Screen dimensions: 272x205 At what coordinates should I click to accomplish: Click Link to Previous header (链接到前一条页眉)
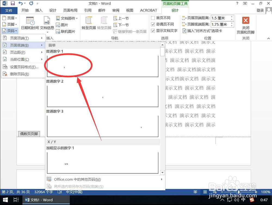coord(130,31)
